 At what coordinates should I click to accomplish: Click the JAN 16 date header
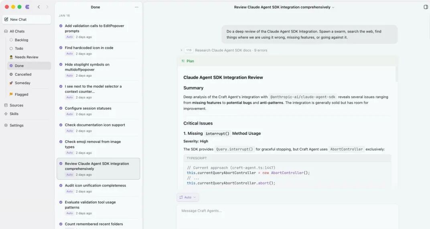pos(64,16)
